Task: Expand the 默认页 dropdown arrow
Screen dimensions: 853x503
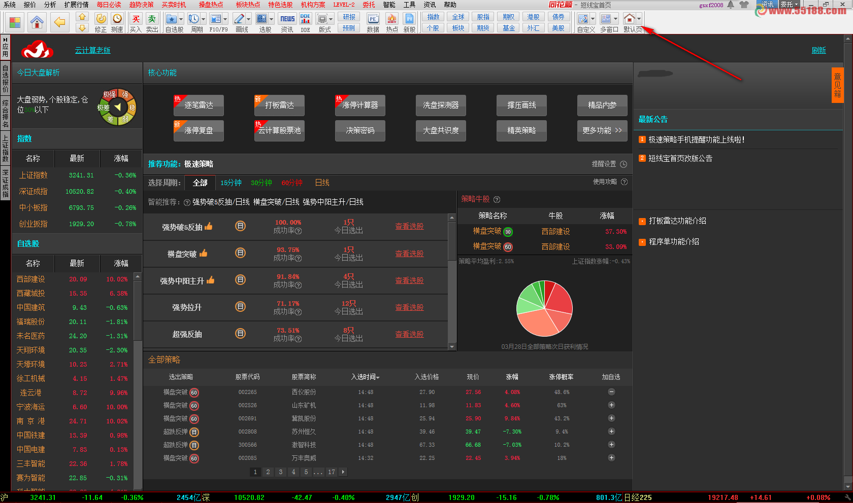Action: click(639, 19)
